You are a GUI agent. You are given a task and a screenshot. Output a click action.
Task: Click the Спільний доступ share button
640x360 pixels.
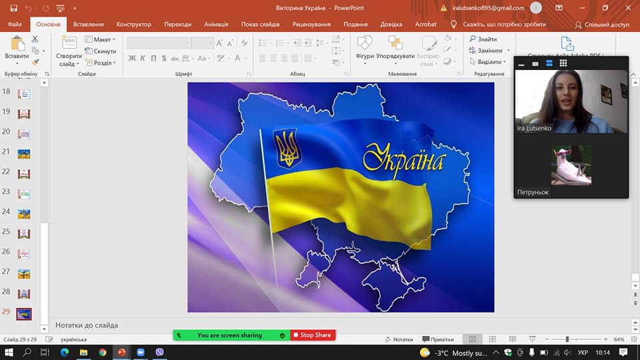click(602, 25)
